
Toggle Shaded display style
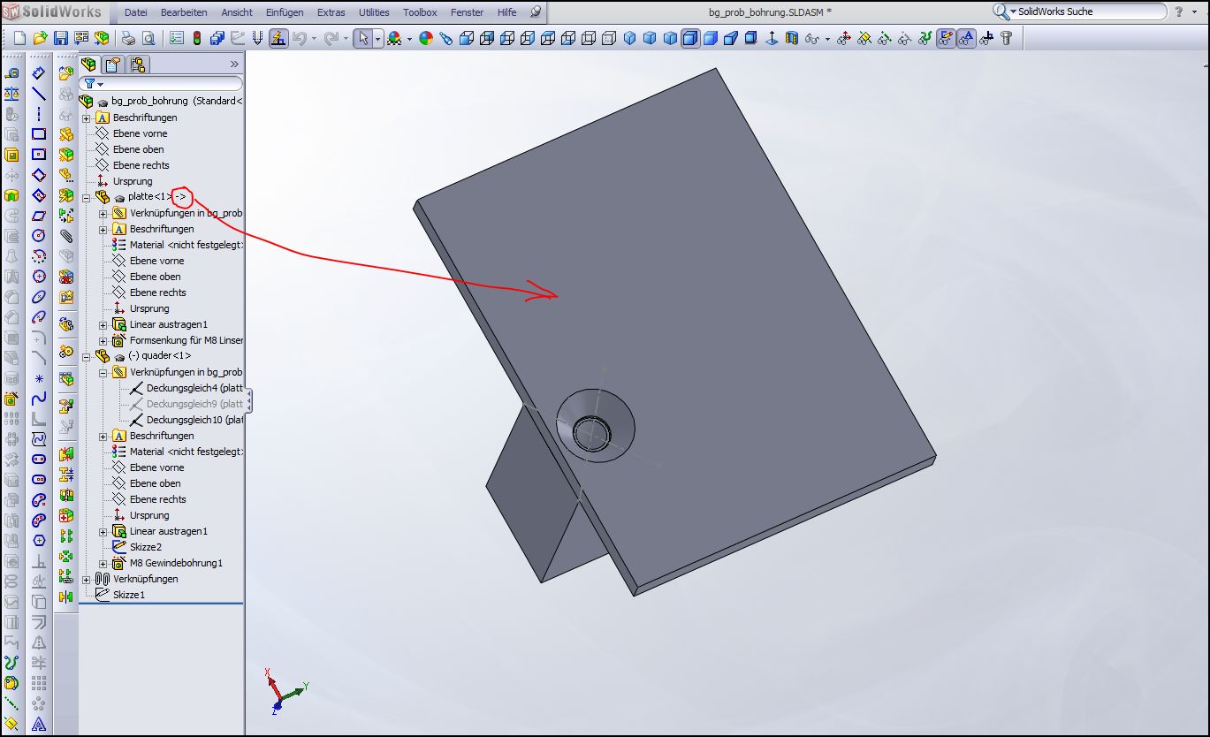pos(711,39)
